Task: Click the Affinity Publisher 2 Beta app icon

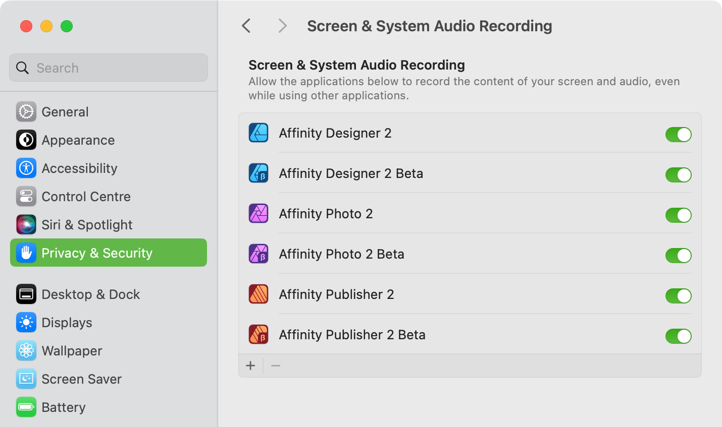Action: [259, 335]
